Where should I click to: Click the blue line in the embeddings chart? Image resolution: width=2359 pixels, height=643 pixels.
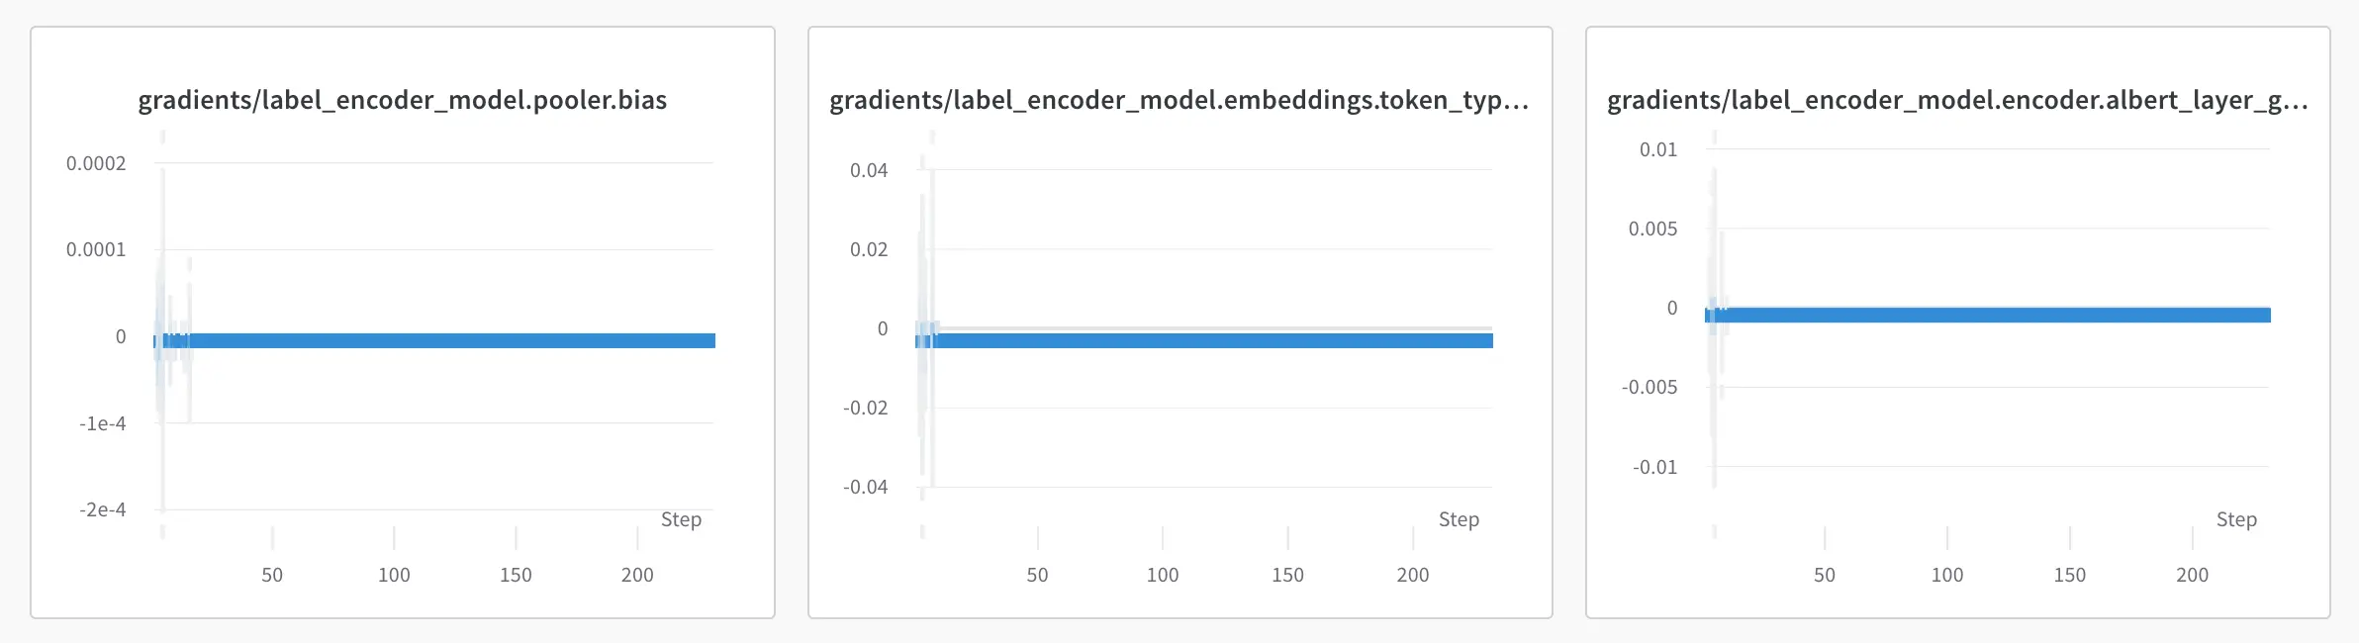point(1217,340)
